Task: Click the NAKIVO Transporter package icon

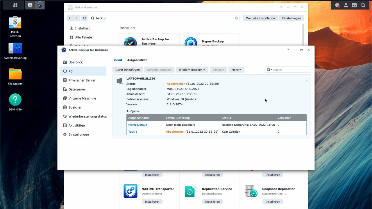Action: pyautogui.click(x=130, y=191)
